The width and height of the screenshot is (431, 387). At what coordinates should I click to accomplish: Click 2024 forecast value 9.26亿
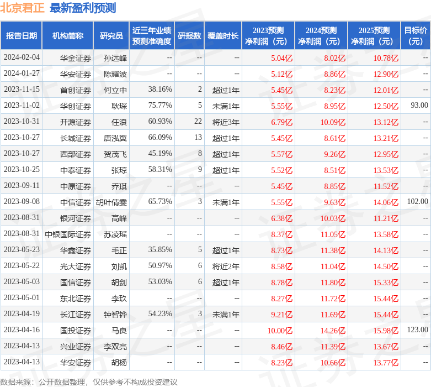[x=334, y=154]
